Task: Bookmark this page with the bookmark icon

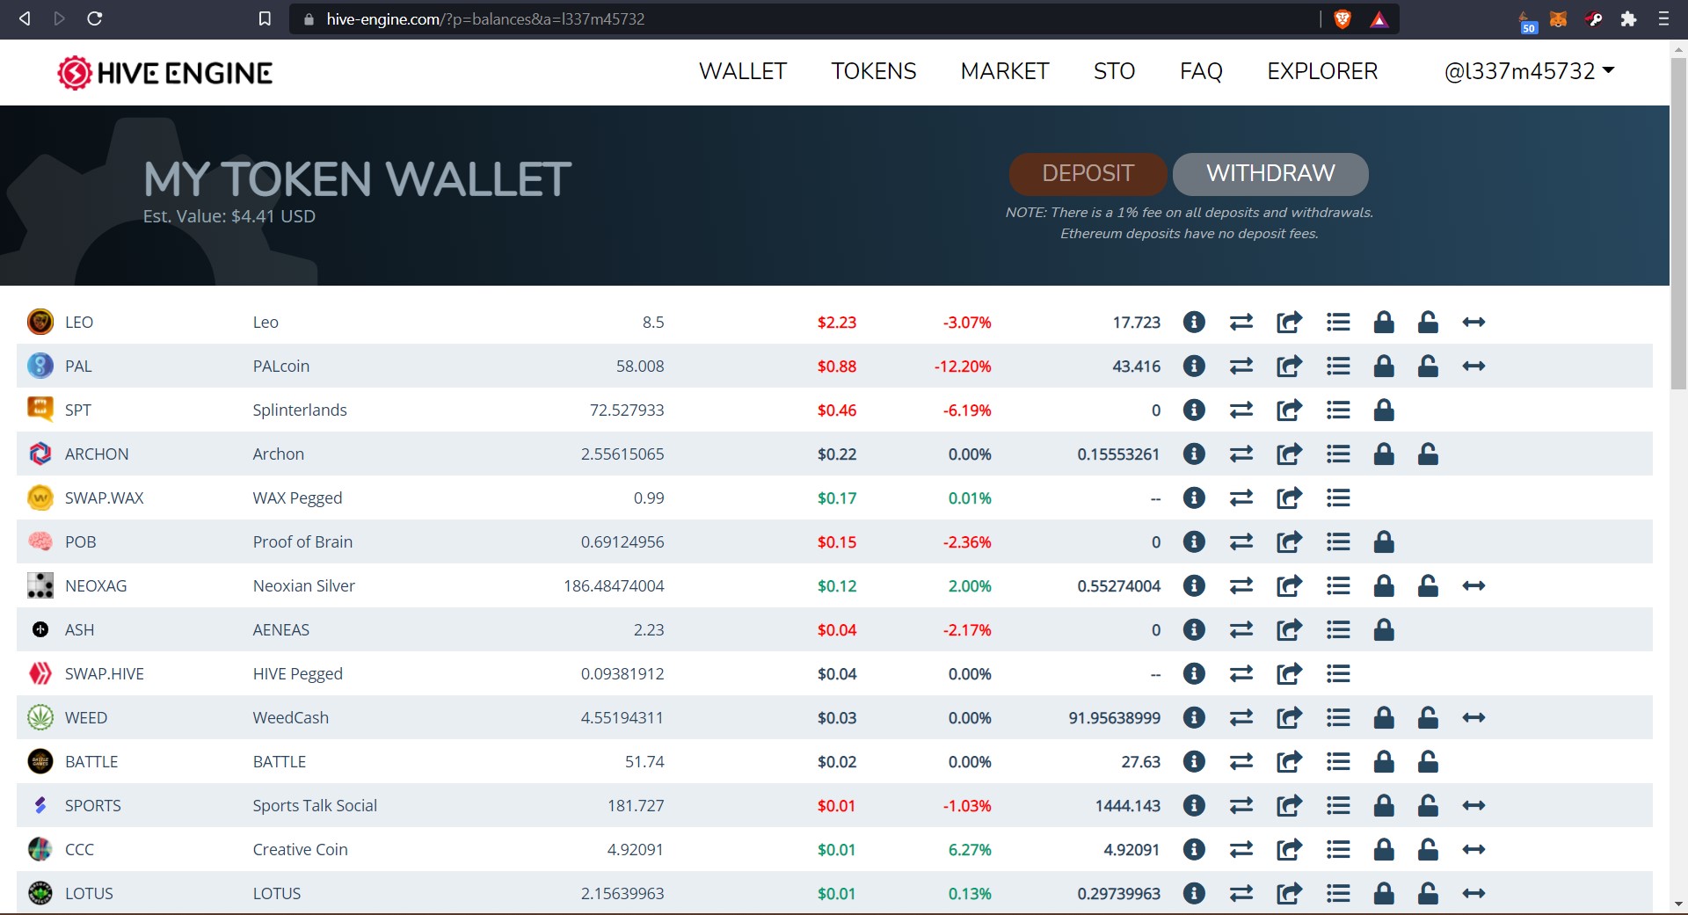Action: click(265, 18)
